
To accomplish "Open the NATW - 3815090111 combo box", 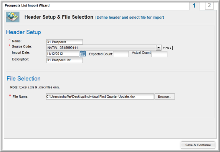I will 104,48.
